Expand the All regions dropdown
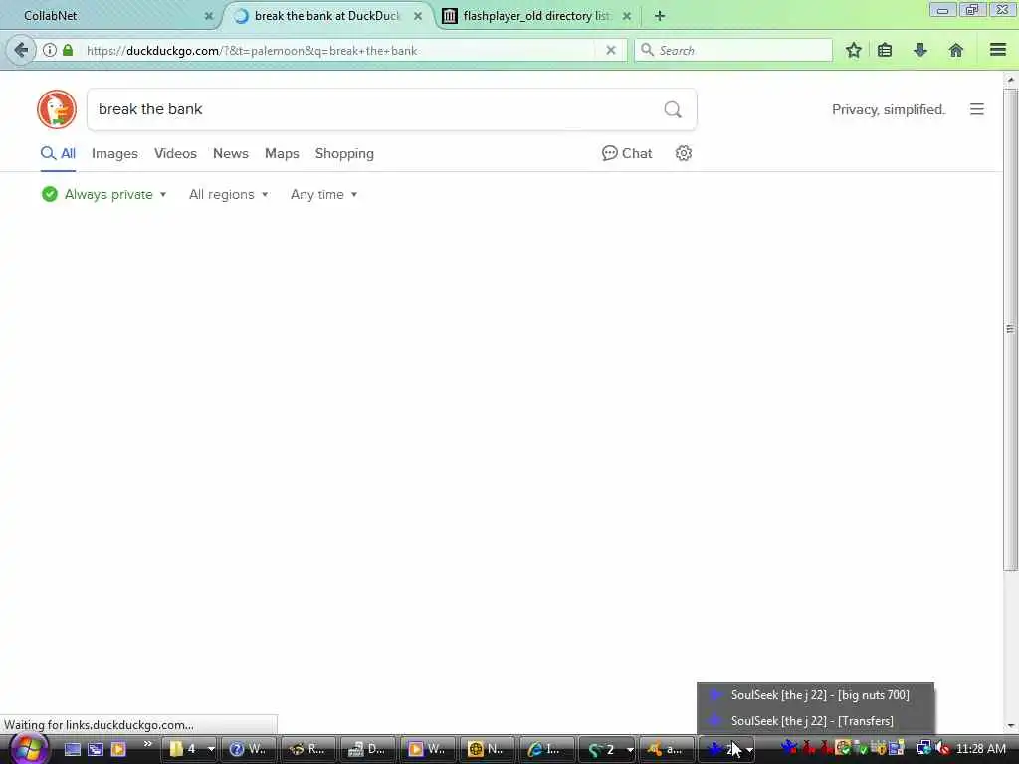Image resolution: width=1019 pixels, height=764 pixels. coord(228,194)
